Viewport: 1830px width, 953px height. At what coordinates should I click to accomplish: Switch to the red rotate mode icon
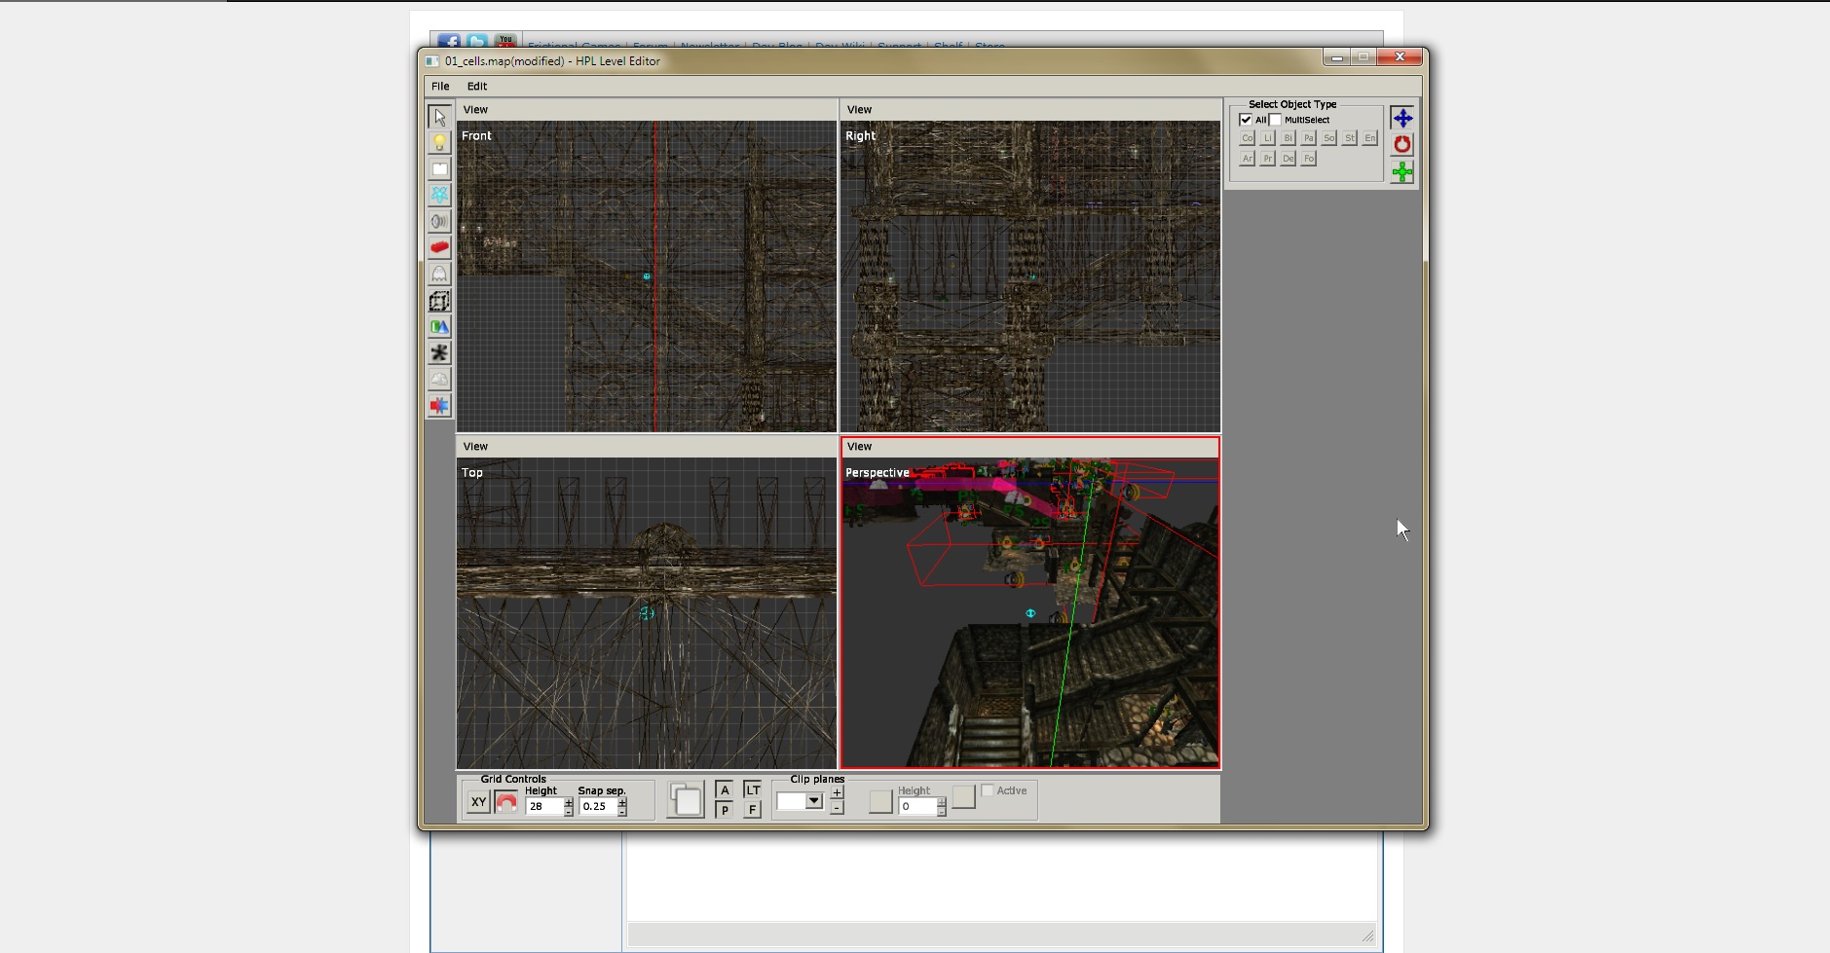pyautogui.click(x=1401, y=145)
